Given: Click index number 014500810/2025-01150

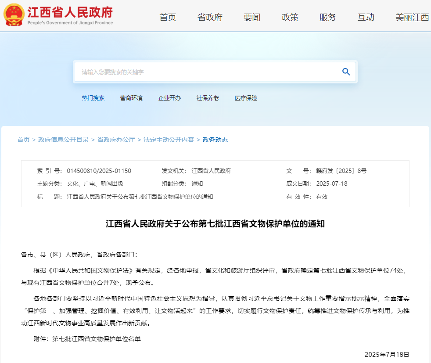Looking at the screenshot, I should [x=99, y=171].
